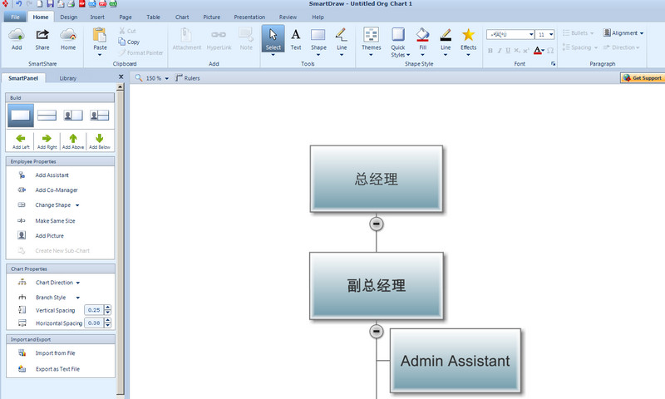Toggle Rulers display on canvas
The width and height of the screenshot is (665, 399).
187,78
